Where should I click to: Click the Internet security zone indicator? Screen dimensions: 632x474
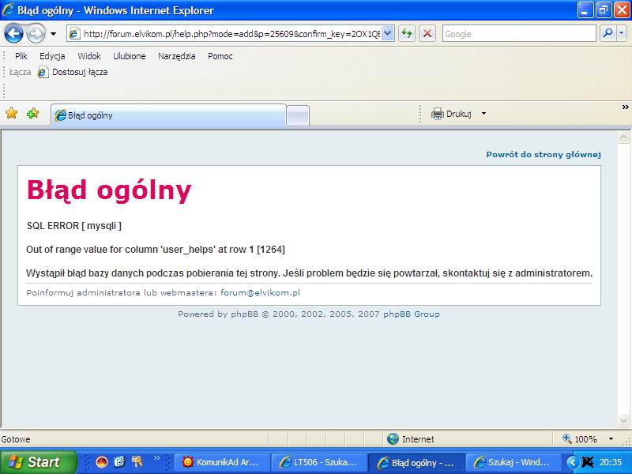click(410, 439)
